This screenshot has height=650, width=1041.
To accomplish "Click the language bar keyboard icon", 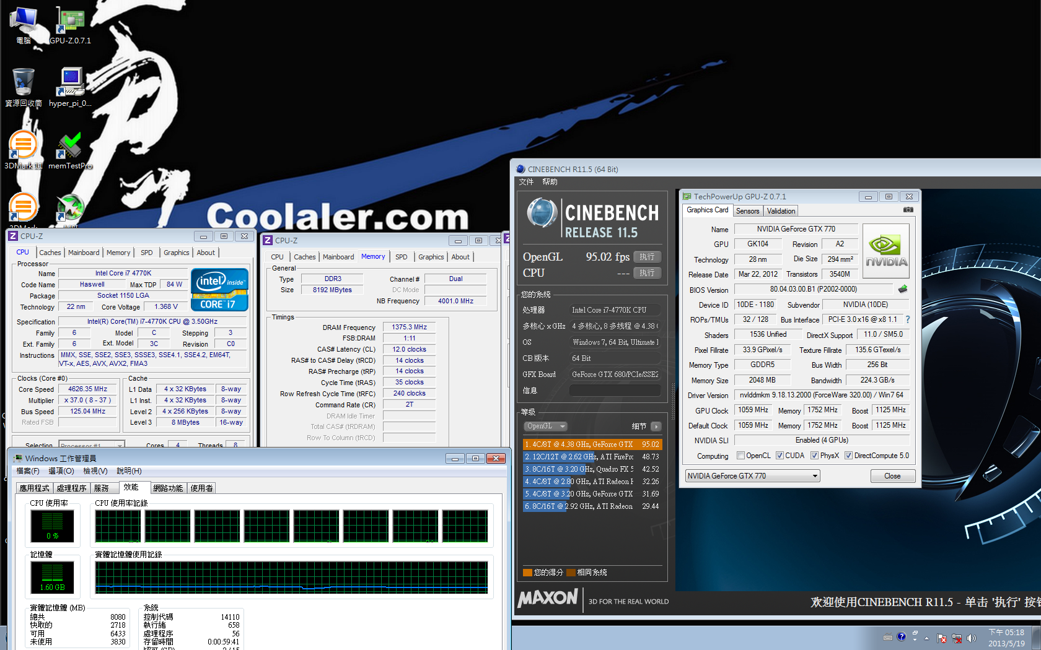I will click(x=888, y=637).
